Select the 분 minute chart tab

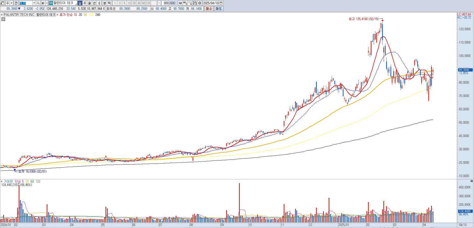tap(104, 3)
